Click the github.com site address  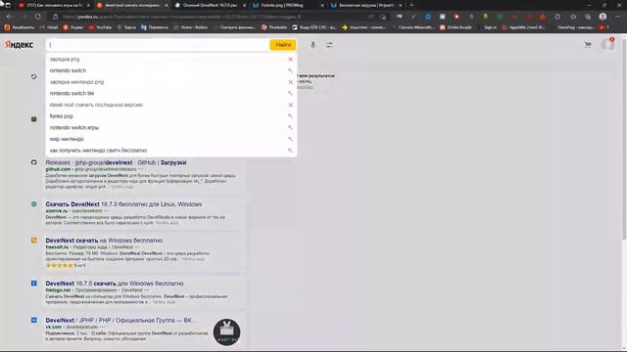(x=58, y=169)
